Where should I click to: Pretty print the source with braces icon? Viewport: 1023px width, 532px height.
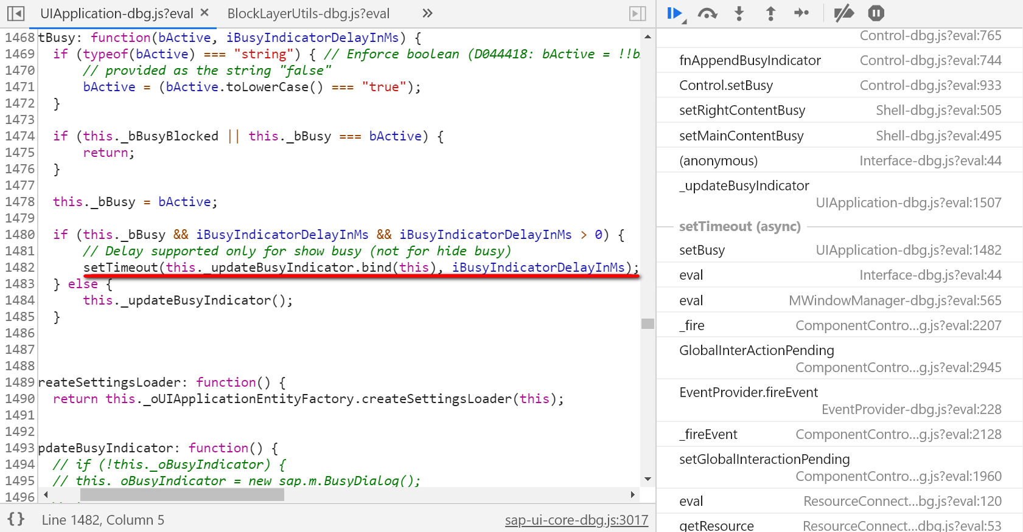pyautogui.click(x=16, y=519)
